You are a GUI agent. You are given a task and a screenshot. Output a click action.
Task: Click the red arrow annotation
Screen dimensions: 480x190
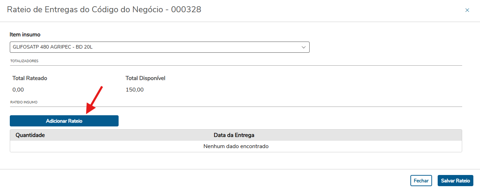pyautogui.click(x=94, y=100)
